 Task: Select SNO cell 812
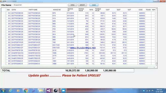pyautogui.click(x=9, y=13)
